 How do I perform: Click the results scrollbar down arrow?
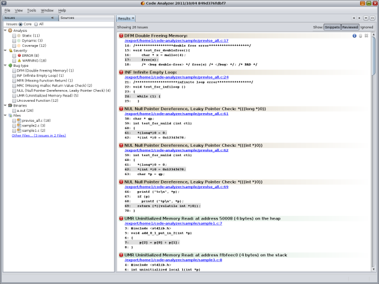point(374,269)
